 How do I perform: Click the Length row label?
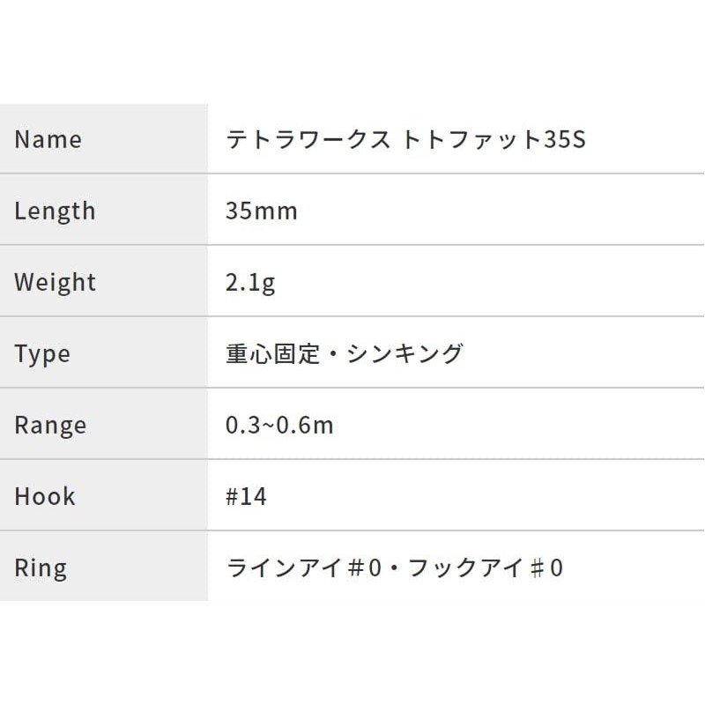[55, 211]
